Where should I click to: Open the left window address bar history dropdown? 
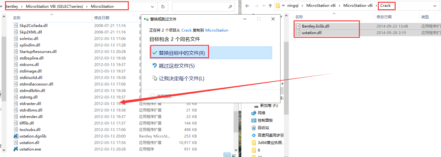(x=152, y=6)
